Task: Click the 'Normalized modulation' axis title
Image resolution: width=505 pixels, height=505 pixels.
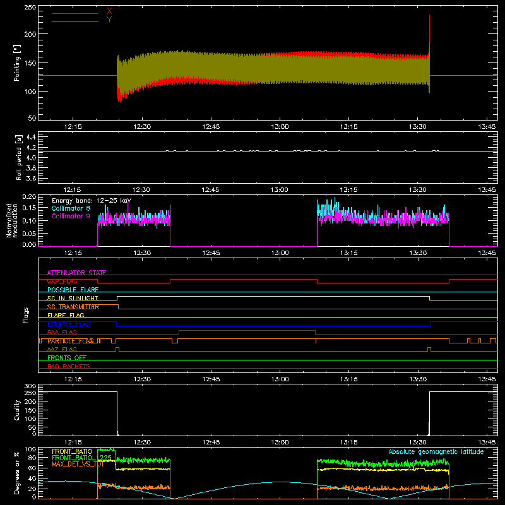Action: (x=12, y=220)
